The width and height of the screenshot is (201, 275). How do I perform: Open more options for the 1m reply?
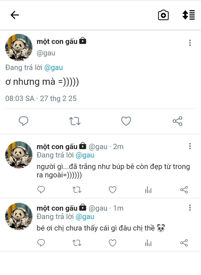[190, 208]
